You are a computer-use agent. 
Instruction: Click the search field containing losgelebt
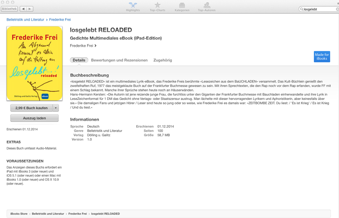[x=319, y=9]
